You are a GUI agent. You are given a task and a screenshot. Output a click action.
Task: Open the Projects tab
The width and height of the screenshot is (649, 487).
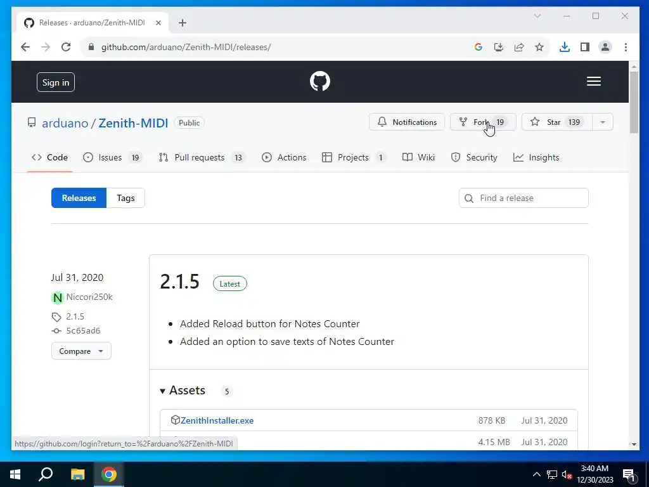tap(354, 157)
